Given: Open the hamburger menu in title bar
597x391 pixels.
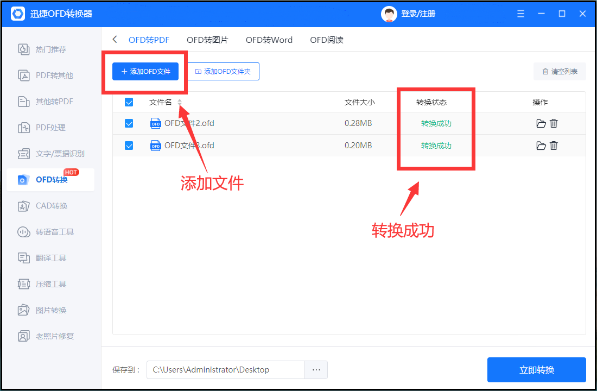Looking at the screenshot, I should point(520,14).
